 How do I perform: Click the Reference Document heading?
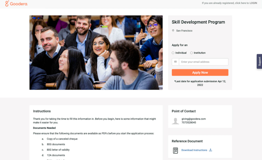(187, 141)
